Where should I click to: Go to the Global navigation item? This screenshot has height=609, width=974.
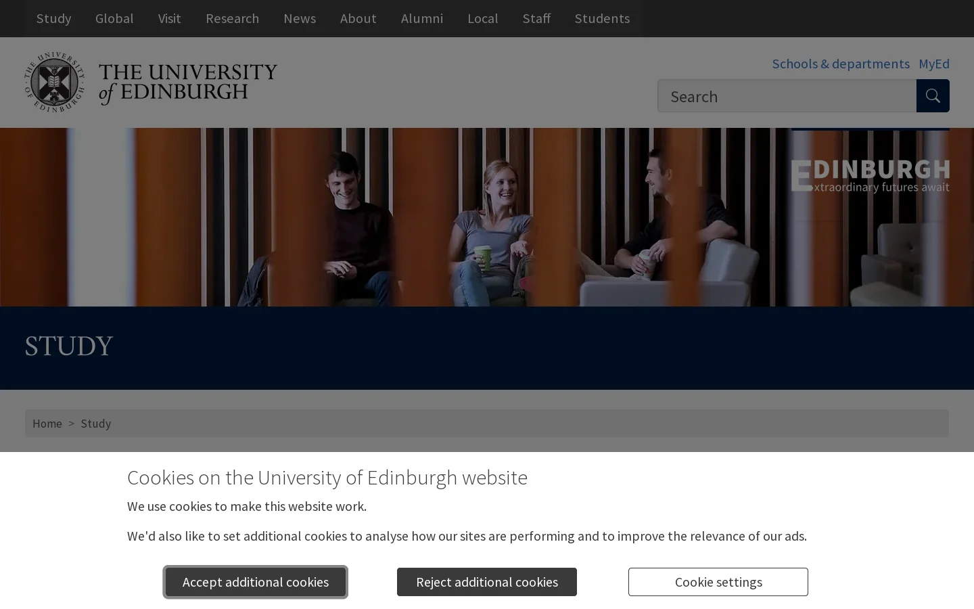point(114,18)
